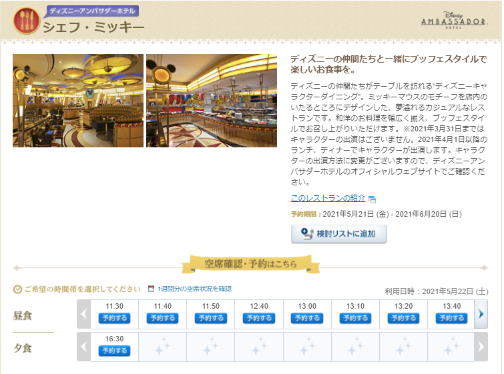Click the dinner row right arrow
The width and height of the screenshot is (504, 374).
[481, 347]
